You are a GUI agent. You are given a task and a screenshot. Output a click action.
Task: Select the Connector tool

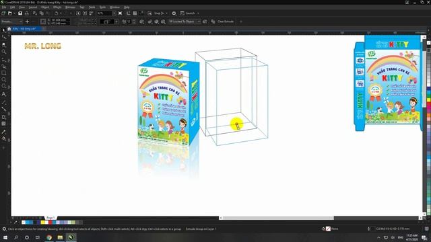pos(3,109)
